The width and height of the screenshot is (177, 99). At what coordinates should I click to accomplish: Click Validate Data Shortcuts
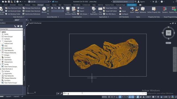[31, 11]
